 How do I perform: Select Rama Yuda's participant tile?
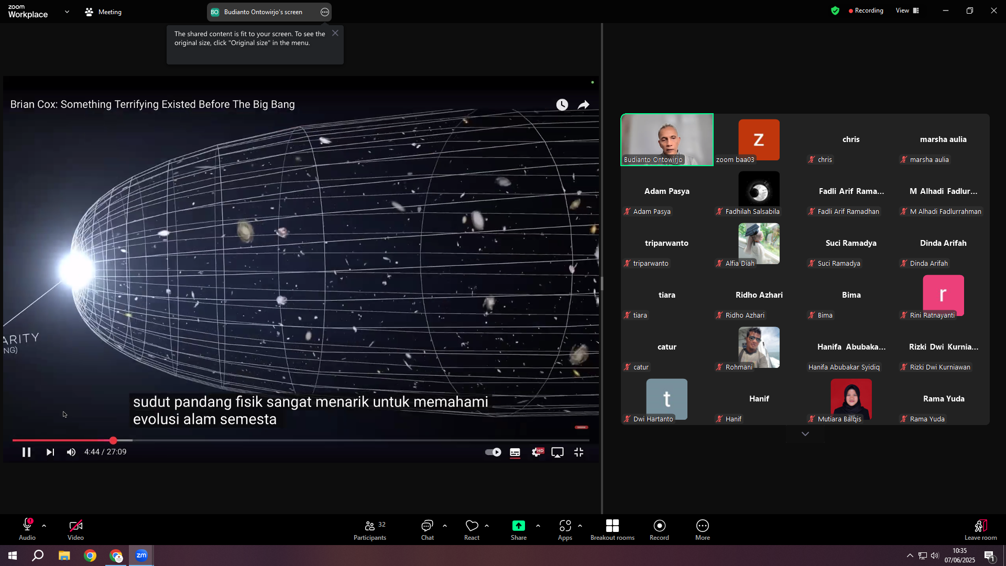(944, 399)
